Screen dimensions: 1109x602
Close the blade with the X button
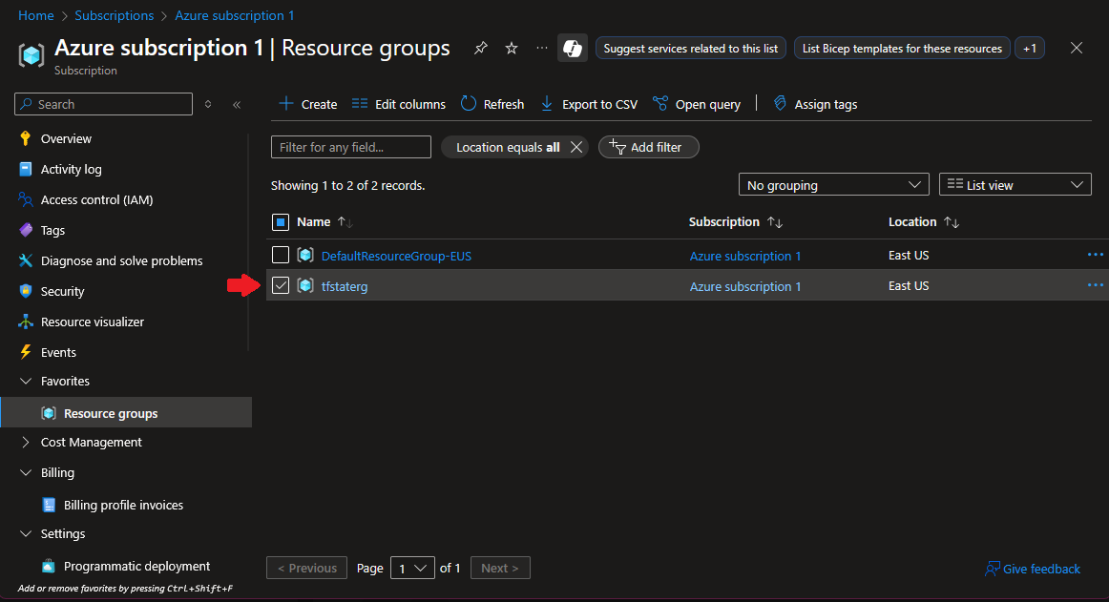(x=1077, y=48)
